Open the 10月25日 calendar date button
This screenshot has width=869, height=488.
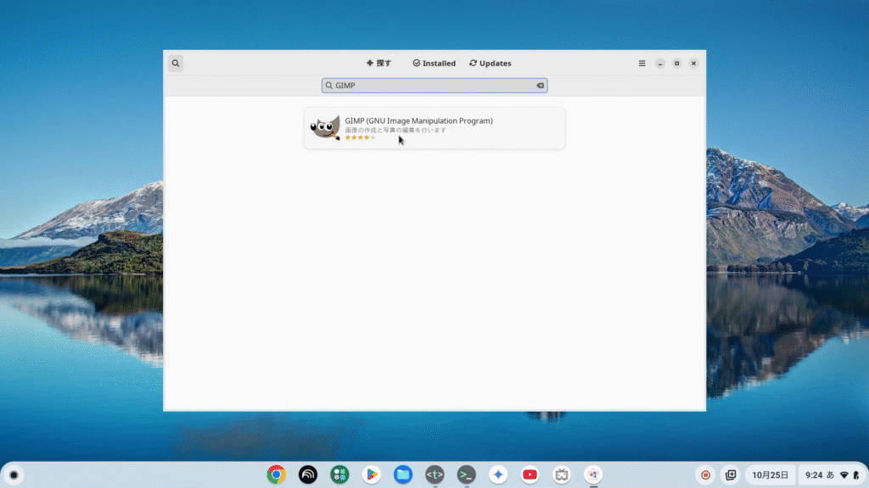pos(771,475)
